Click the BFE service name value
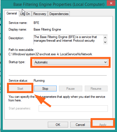 [x=36, y=23]
